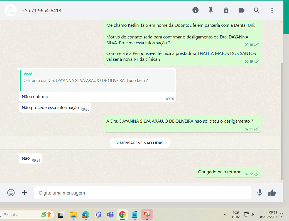Open the notifications bell icon
The width and height of the screenshot is (289, 221).
(x=281, y=215)
